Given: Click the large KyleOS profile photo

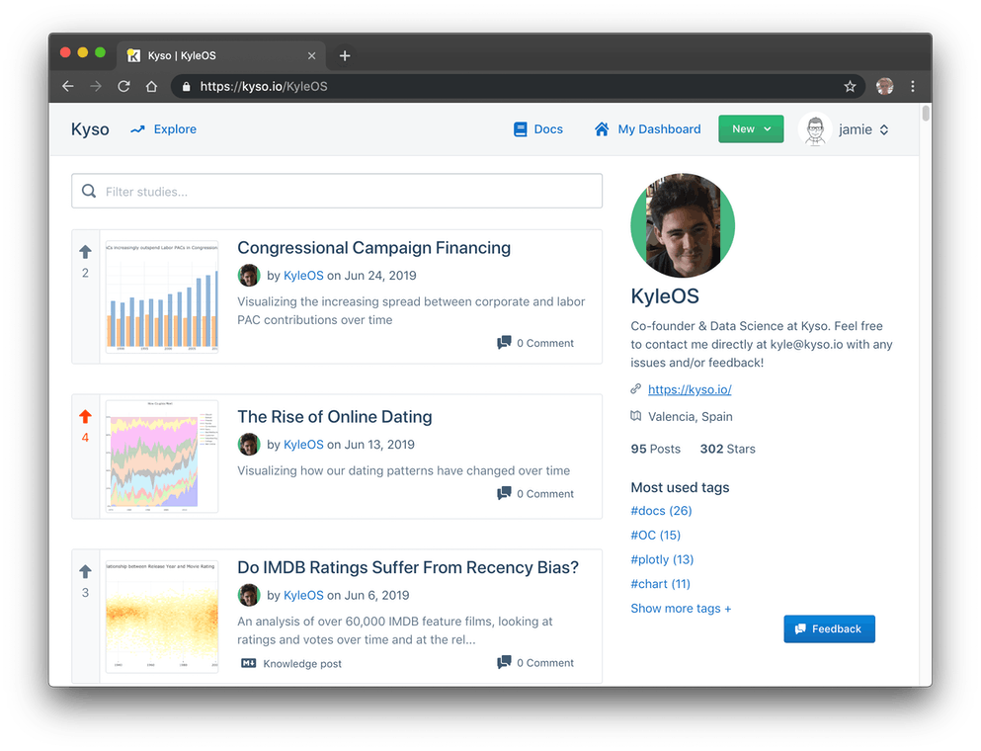Looking at the screenshot, I should [x=683, y=225].
